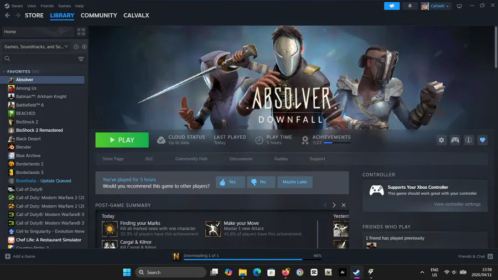Click the achievements progress bar
Image resolution: width=498 pixels, height=280 pixels.
tap(337, 143)
